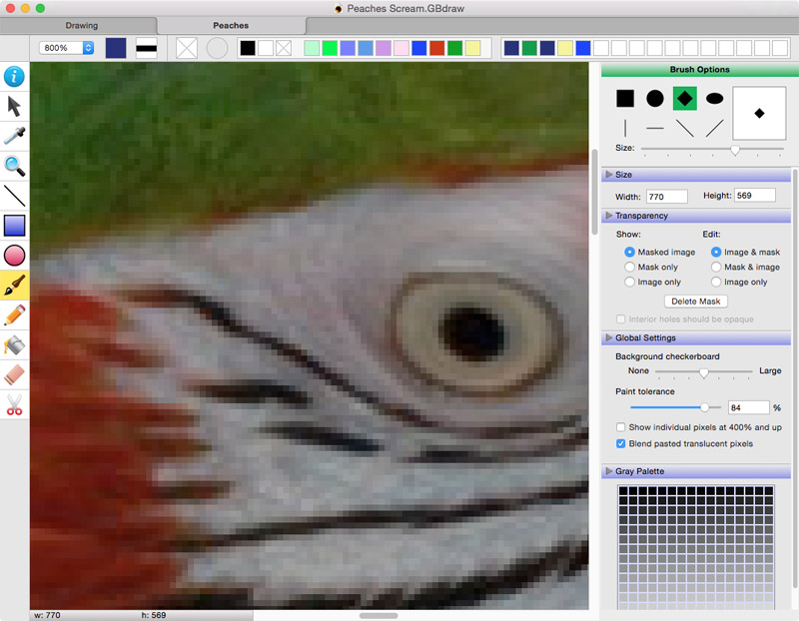Expand the Gray Palette section
The image size is (799, 621).
(609, 470)
